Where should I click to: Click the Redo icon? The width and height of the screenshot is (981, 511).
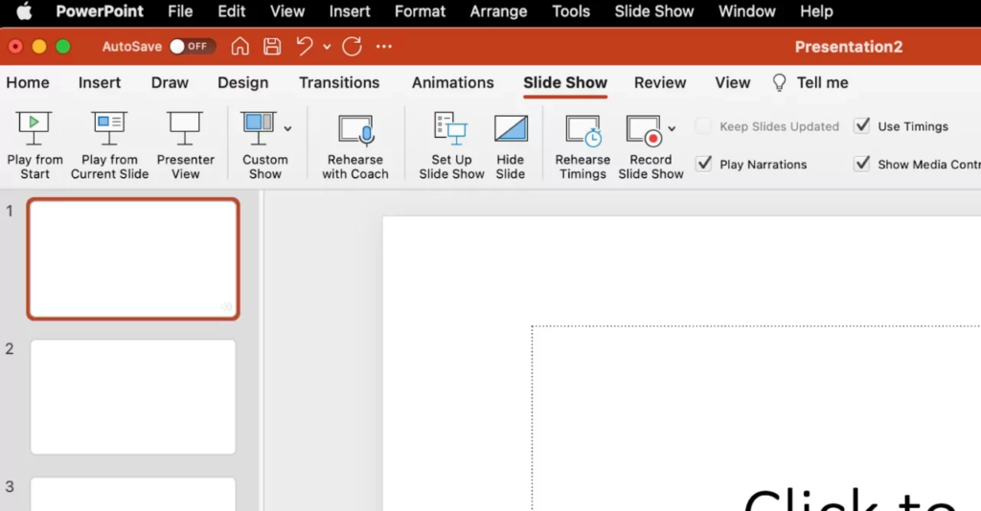pos(352,46)
